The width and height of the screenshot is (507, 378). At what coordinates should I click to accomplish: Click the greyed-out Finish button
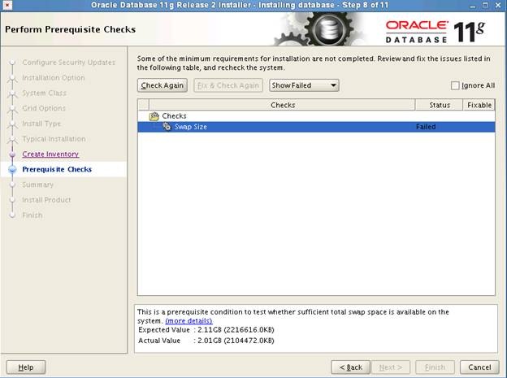(x=435, y=367)
